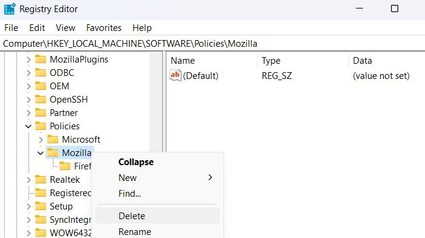Open the Favorites menu
This screenshot has width=425, height=238.
click(104, 28)
